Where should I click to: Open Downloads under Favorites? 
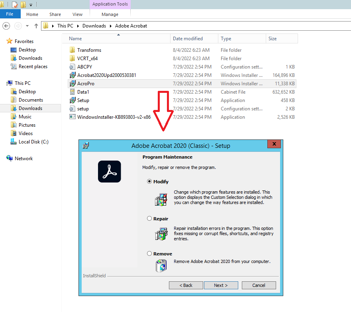coord(30,58)
